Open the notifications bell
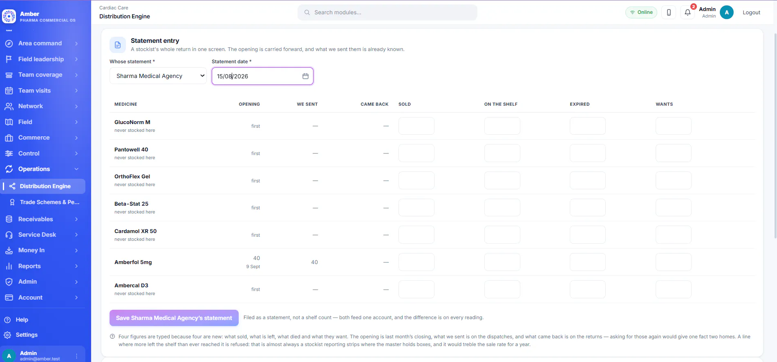Screen dimensions: 777x362 pos(687,12)
